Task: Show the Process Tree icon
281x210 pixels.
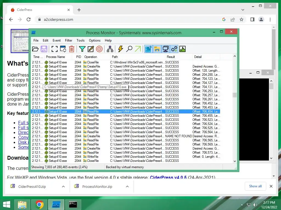Action: 110,49
